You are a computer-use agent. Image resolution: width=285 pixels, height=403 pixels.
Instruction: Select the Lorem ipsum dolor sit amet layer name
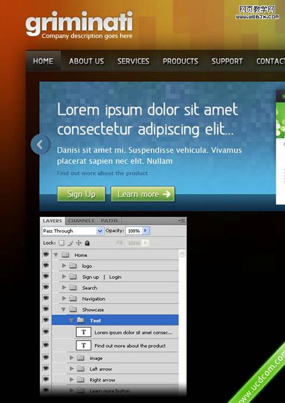[133, 332]
